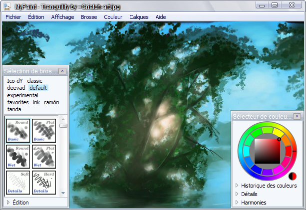Open the Brosse menu
The width and height of the screenshot is (306, 210).
point(89,16)
